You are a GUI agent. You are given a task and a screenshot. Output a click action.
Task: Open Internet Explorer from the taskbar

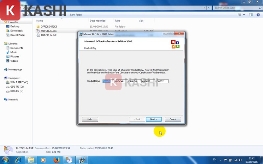pos(18,160)
